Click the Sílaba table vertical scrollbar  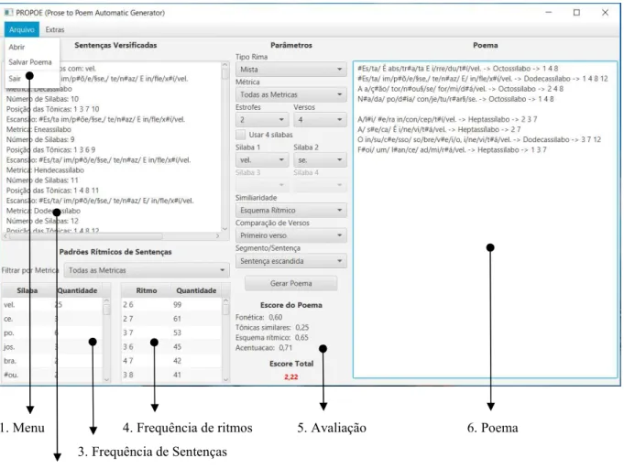pyautogui.click(x=106, y=340)
